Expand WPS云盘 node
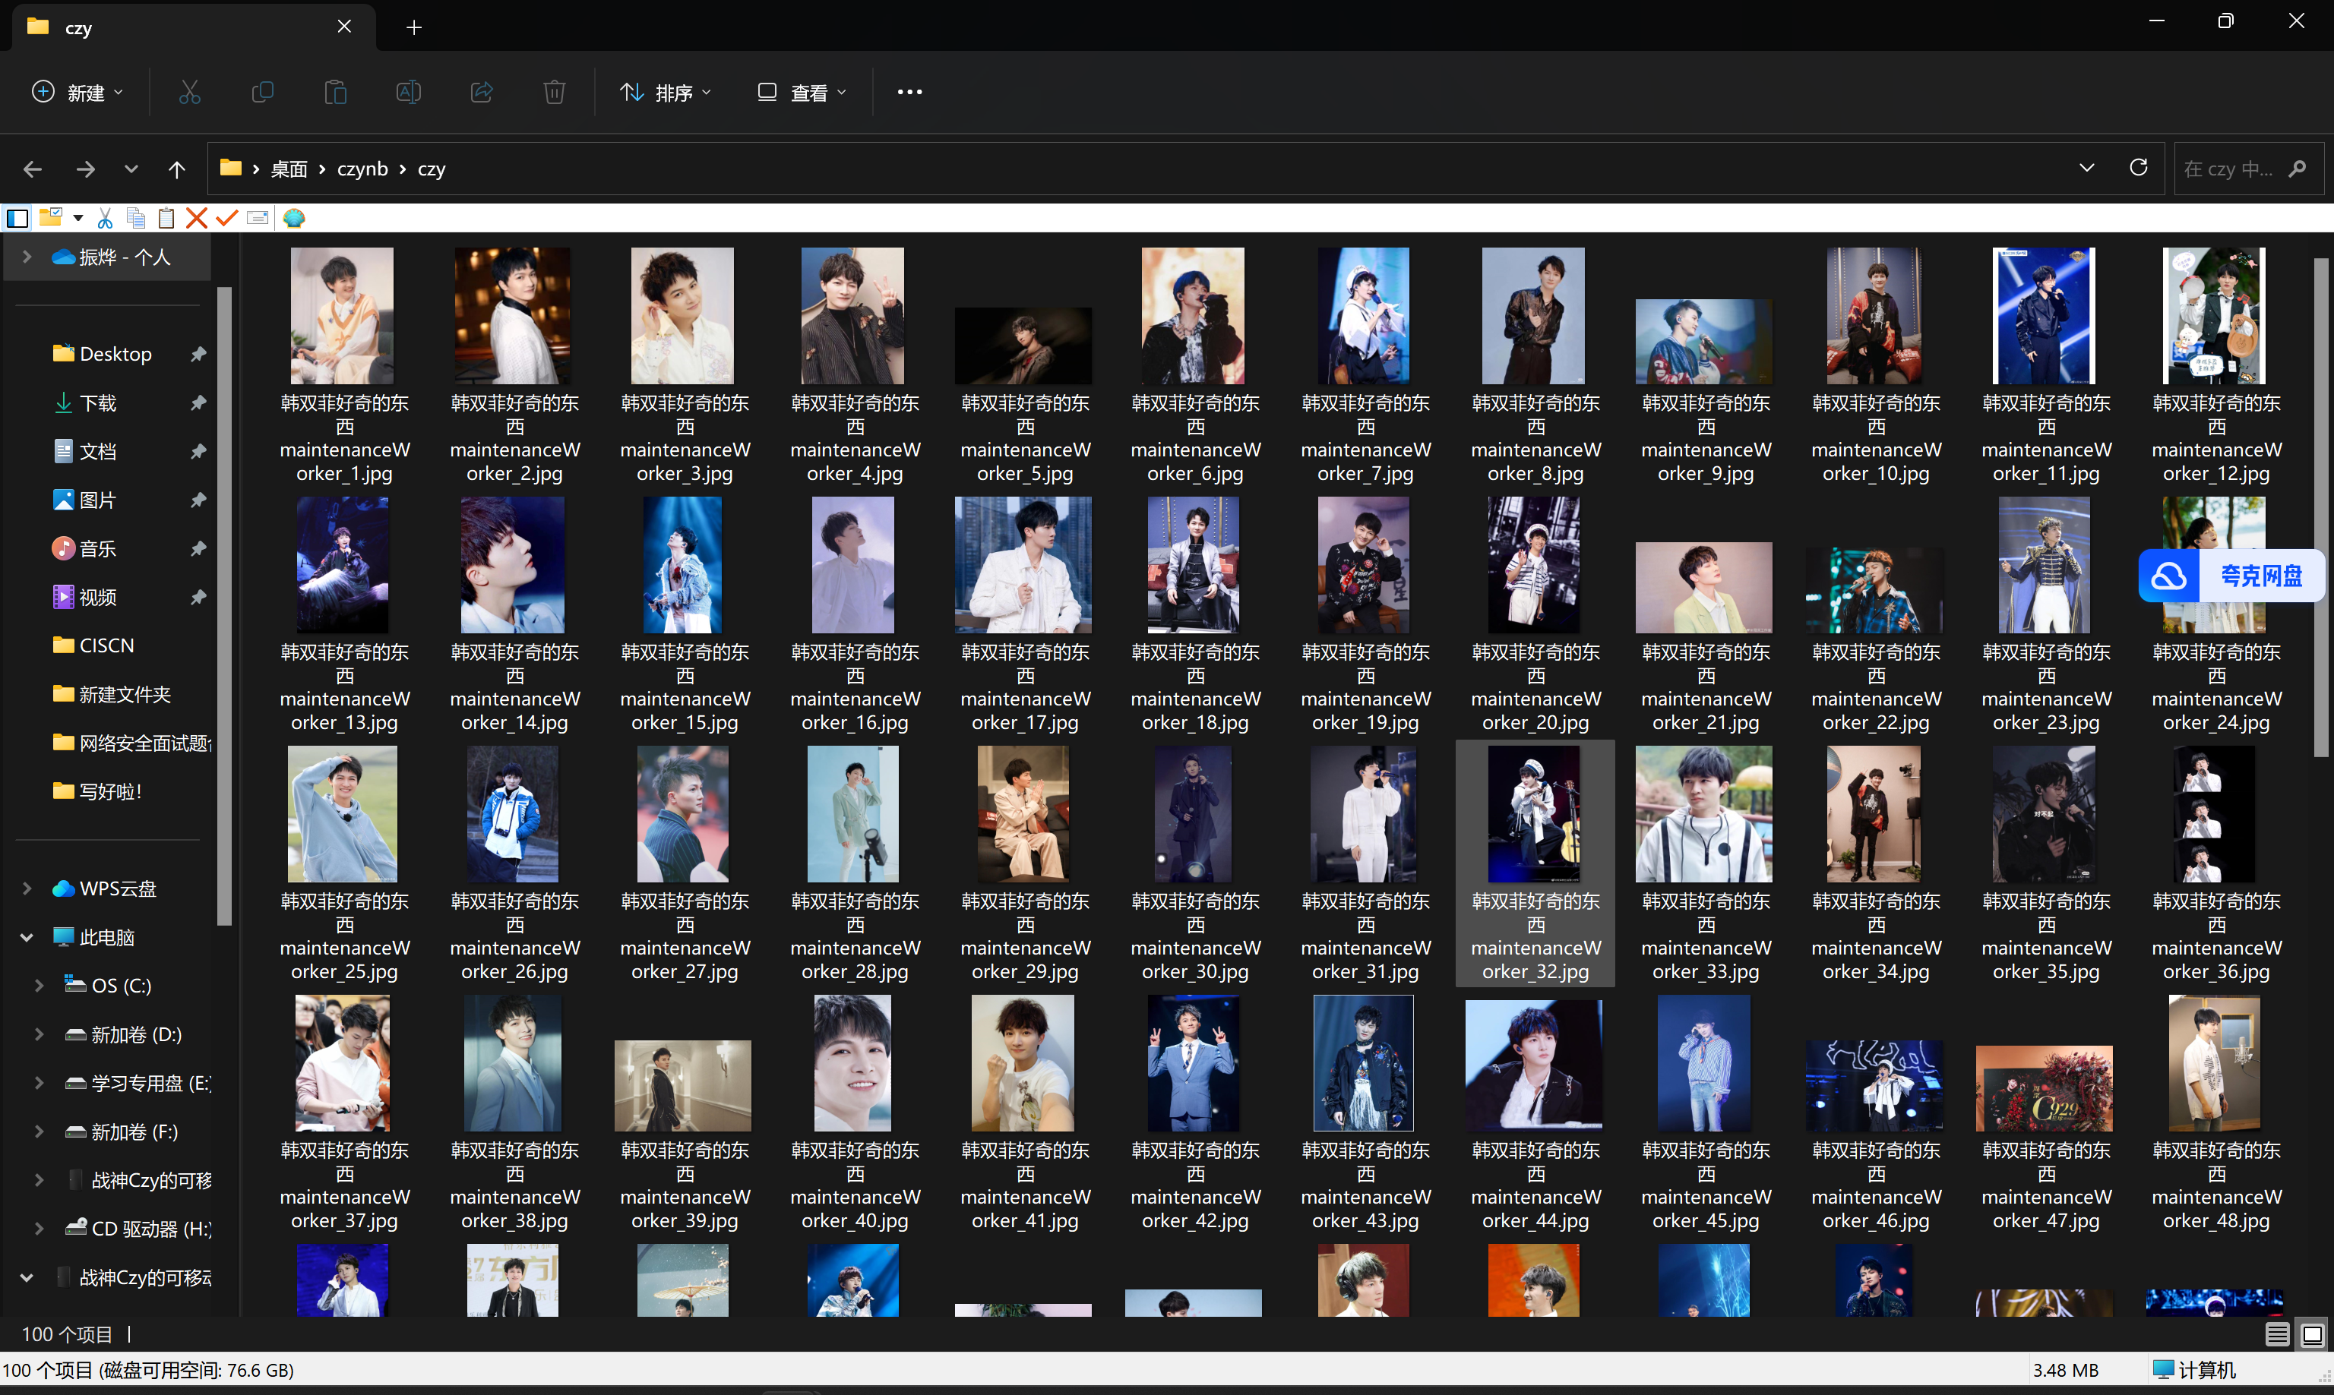2334x1395 pixels. pyautogui.click(x=27, y=888)
